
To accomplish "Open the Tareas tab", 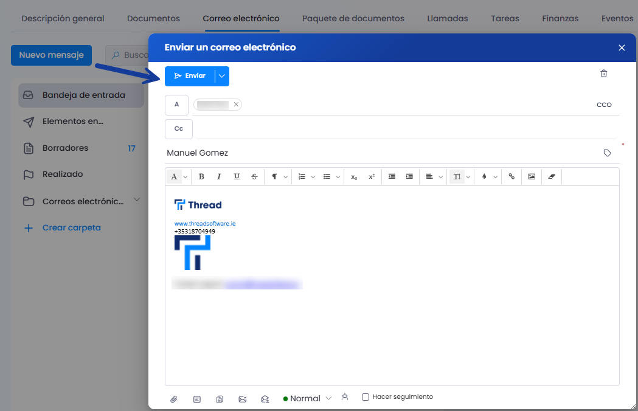I will click(x=505, y=18).
